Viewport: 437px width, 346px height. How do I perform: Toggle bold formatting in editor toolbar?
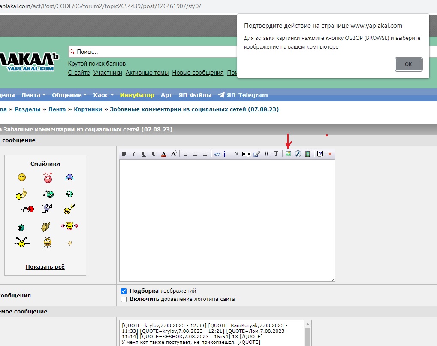124,154
